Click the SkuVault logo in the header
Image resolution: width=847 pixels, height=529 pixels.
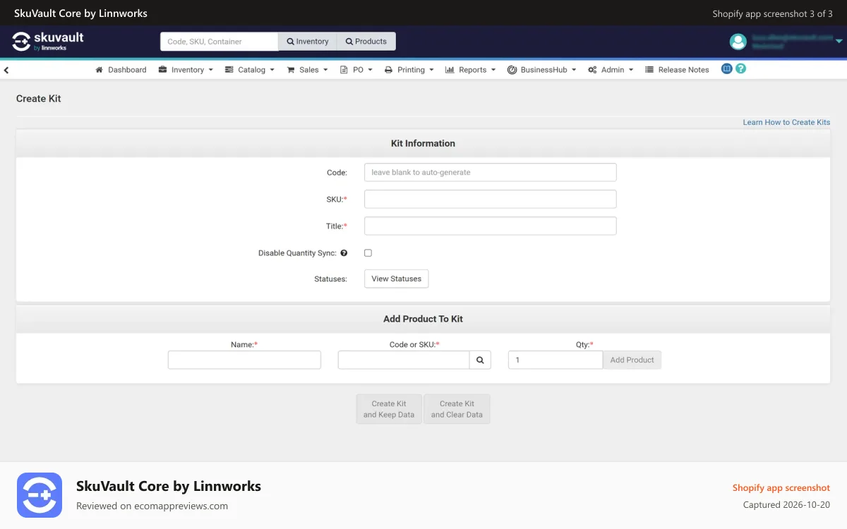(48, 41)
